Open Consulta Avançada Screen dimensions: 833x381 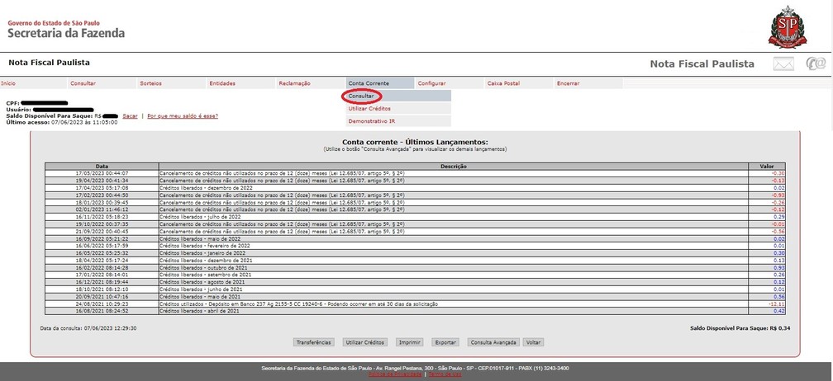[x=493, y=342]
